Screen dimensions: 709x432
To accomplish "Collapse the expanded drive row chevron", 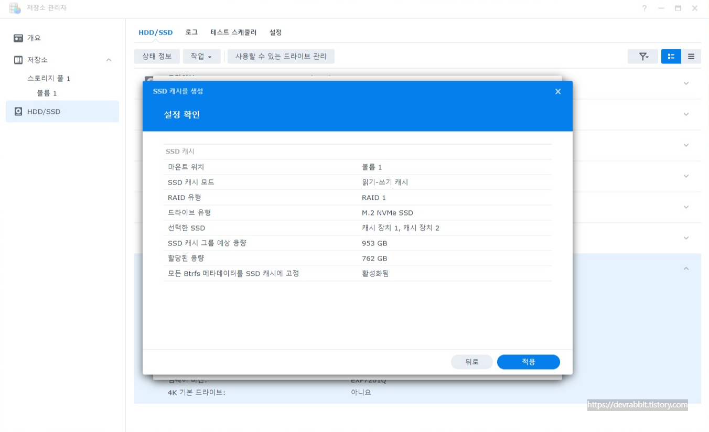I will click(686, 268).
